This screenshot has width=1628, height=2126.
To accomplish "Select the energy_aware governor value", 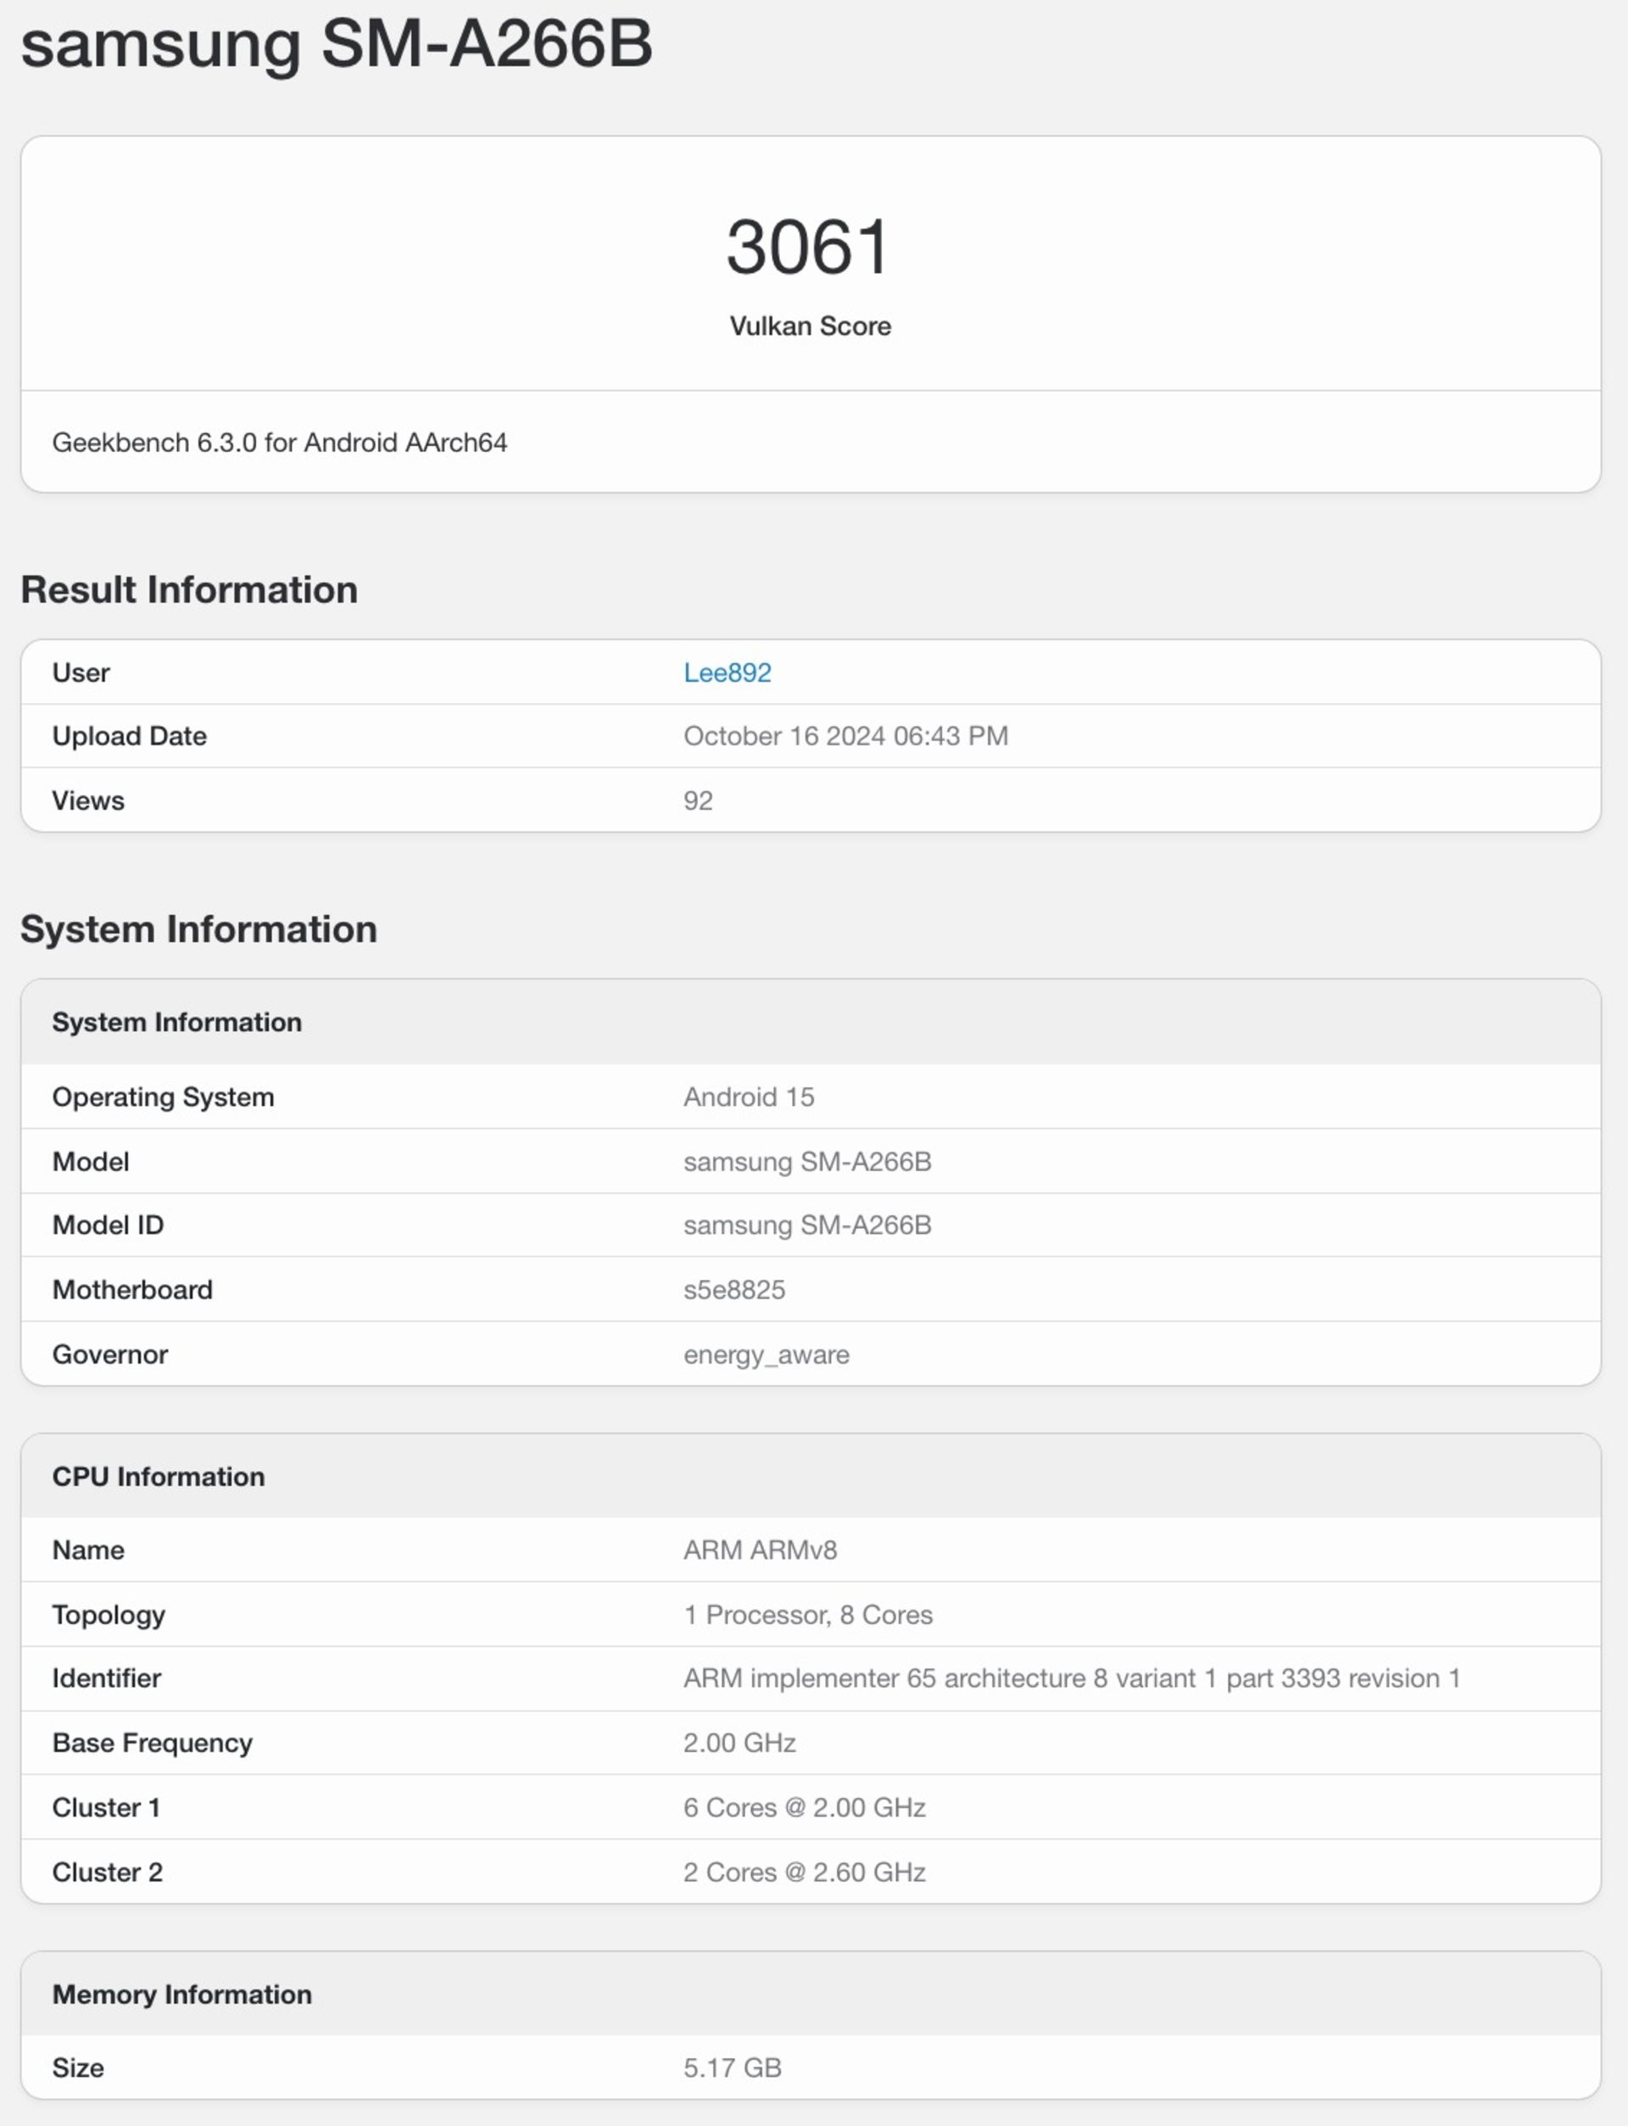I will pos(766,1354).
